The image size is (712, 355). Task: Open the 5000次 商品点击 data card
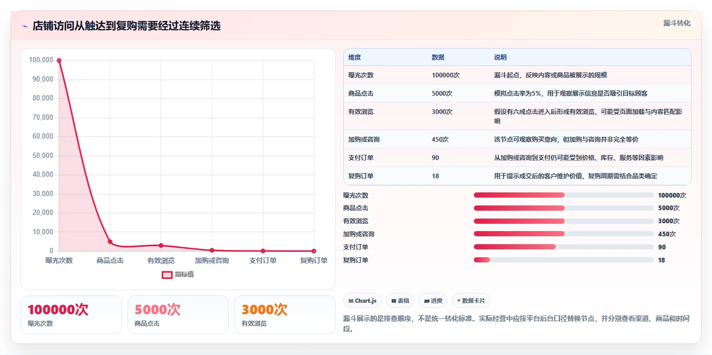(x=178, y=315)
